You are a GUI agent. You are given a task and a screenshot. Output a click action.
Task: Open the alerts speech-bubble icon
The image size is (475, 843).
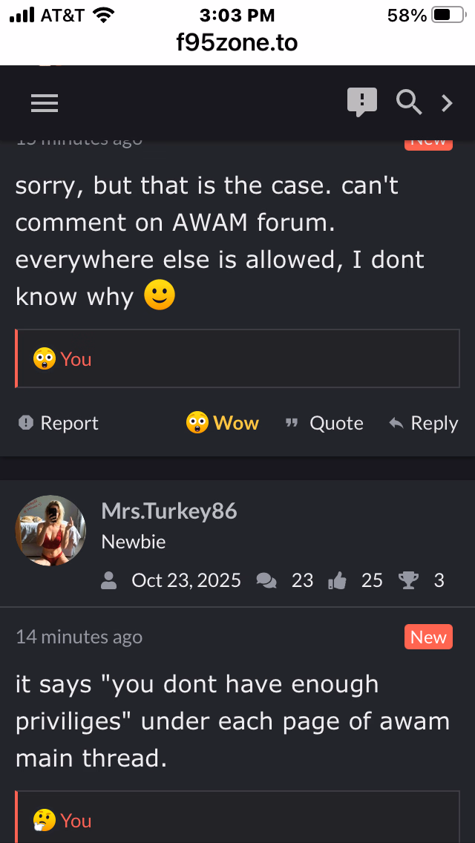tap(361, 102)
